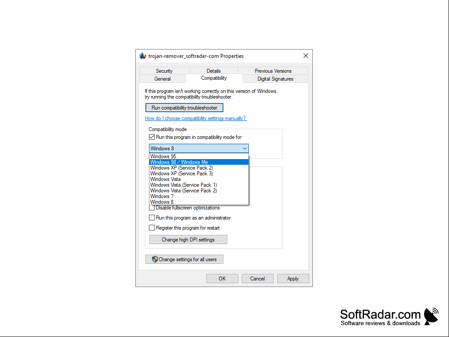Select Windows 8 in the dropdown list
This screenshot has height=337, width=449.
199,202
